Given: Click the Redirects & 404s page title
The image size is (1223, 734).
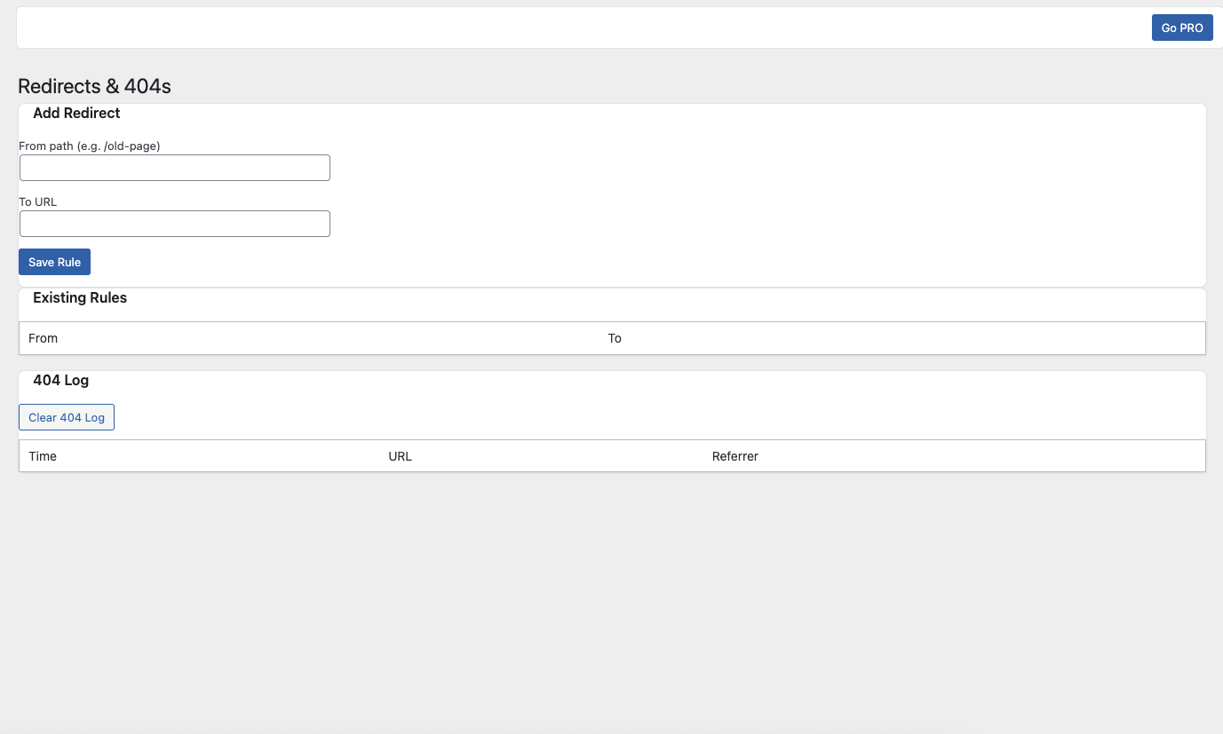Looking at the screenshot, I should point(94,86).
